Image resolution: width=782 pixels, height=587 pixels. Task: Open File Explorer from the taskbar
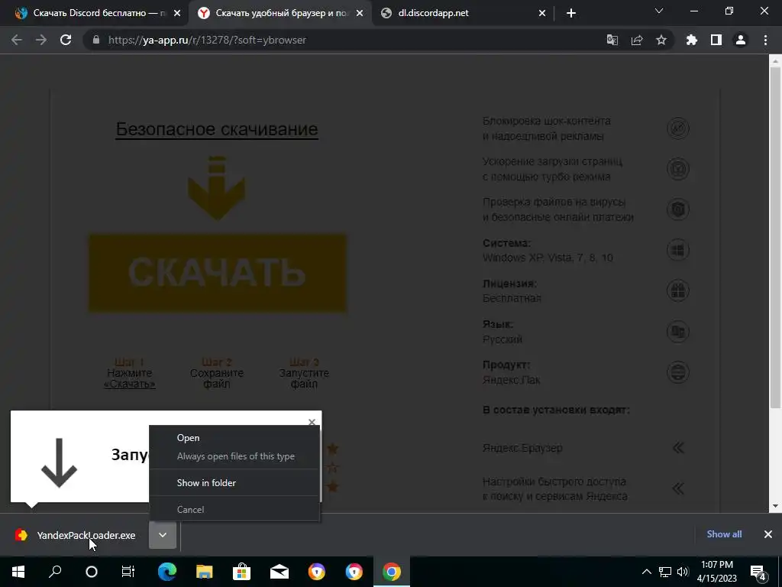pyautogui.click(x=205, y=572)
